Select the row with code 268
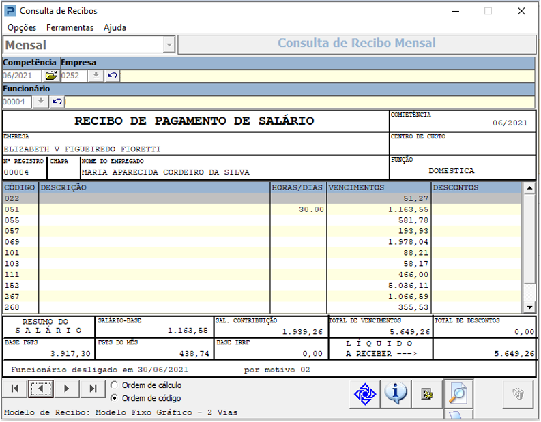This screenshot has width=541, height=422. tap(262, 307)
